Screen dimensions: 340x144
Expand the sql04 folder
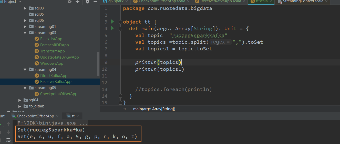click(x=20, y=100)
